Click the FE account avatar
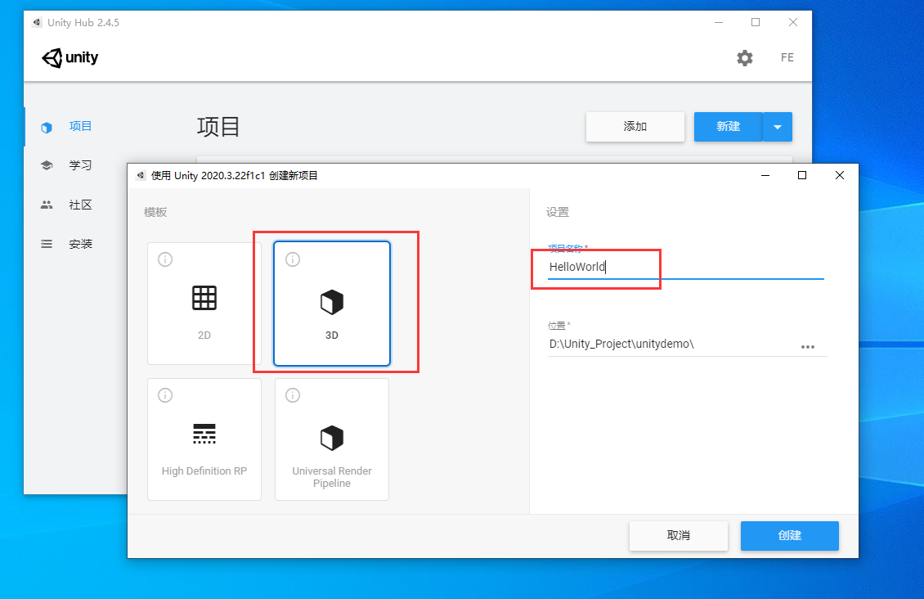This screenshot has height=599, width=924. tap(787, 58)
